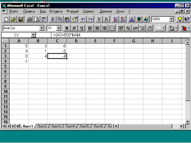Image resolution: width=191 pixels, height=143 pixels.
Task: Increase decimal places
Action: coord(142,28)
